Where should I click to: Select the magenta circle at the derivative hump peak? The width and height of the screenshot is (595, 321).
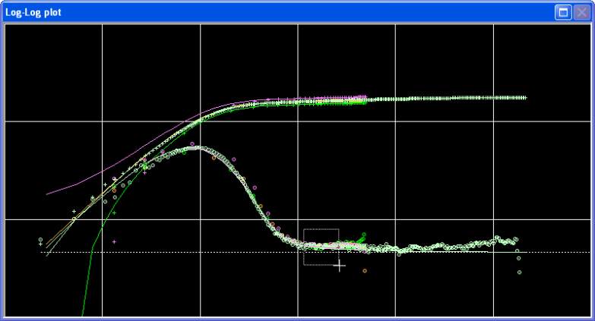tap(192, 143)
